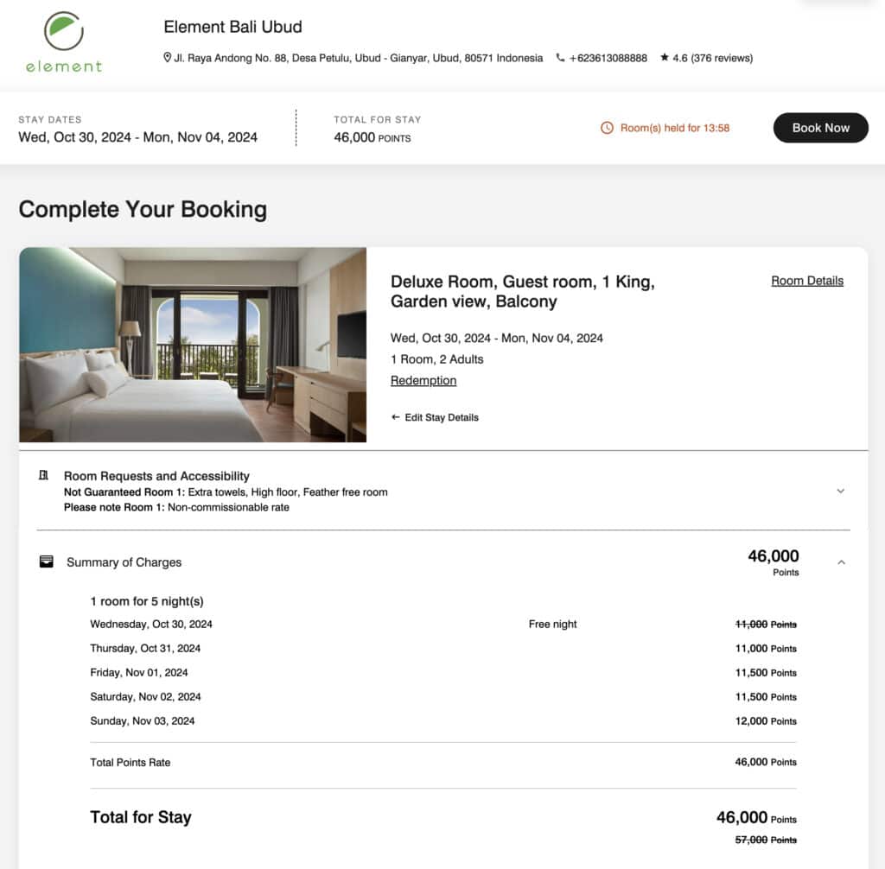Open the Redemption rate link
This screenshot has width=885, height=869.
[423, 380]
